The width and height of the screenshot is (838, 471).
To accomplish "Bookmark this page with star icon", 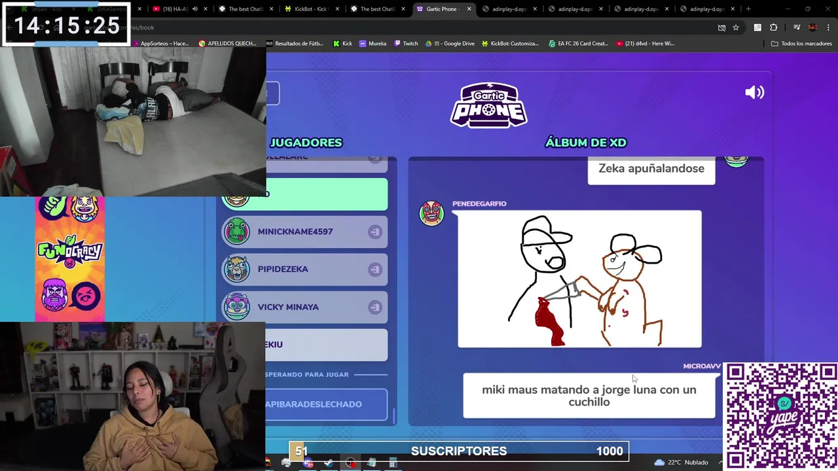I will pyautogui.click(x=736, y=27).
